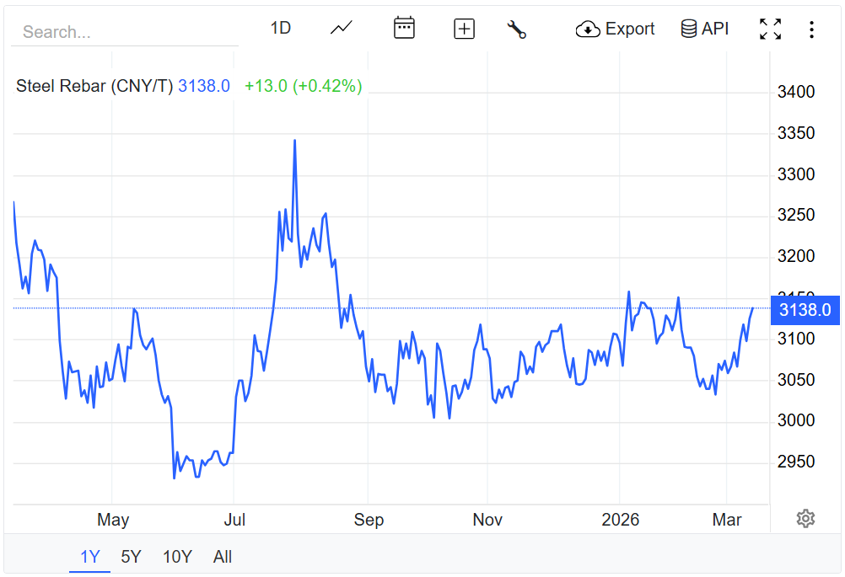Open chart settings gear icon
Viewport: 845px width, 577px height.
(805, 519)
